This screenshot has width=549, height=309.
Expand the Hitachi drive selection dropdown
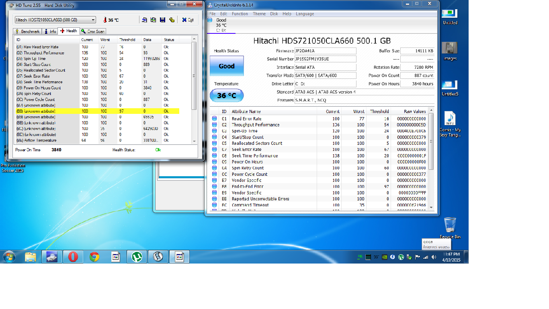tap(93, 20)
